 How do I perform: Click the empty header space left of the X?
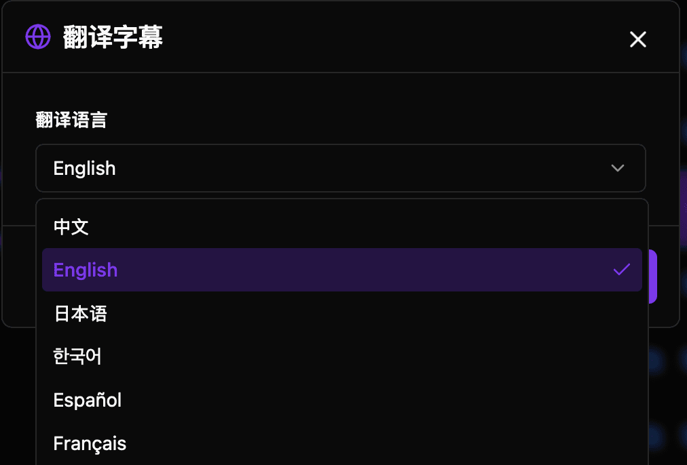407,38
